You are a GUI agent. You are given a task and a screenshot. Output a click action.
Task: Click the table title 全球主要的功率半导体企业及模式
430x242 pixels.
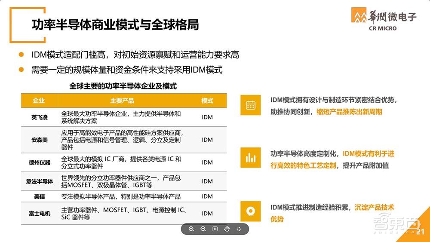[123, 86]
